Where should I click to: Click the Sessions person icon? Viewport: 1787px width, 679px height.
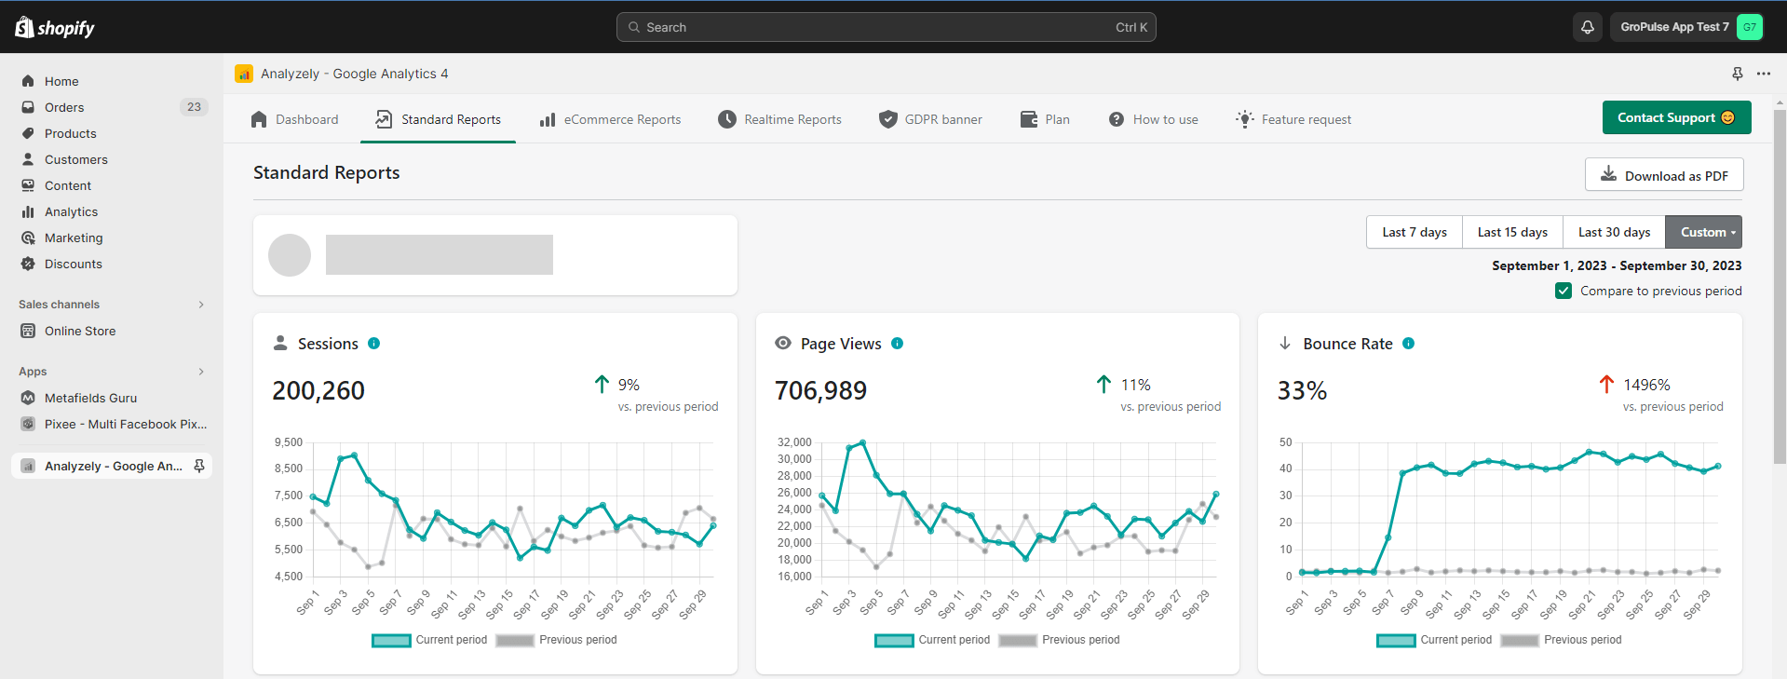tap(280, 343)
